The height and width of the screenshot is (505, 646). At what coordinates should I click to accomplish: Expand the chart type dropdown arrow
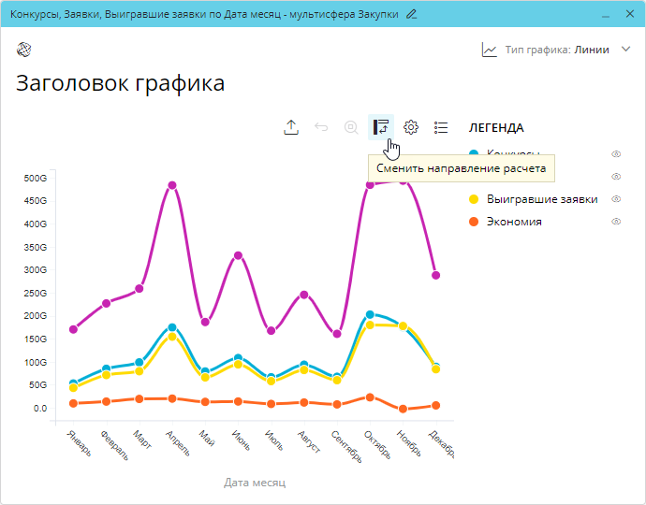tap(626, 50)
